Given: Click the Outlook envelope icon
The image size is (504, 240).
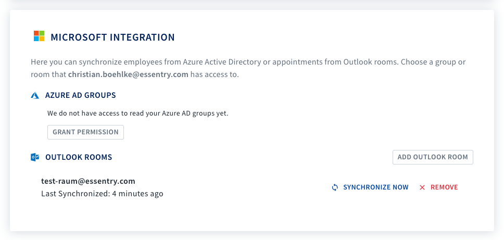Looking at the screenshot, I should click(x=35, y=157).
